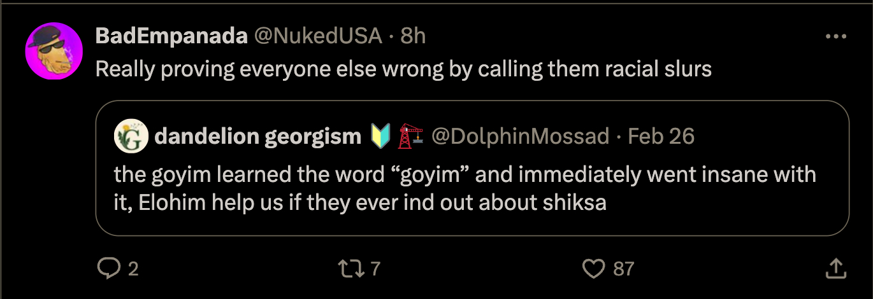The height and width of the screenshot is (299, 873).
Task: Reply to BadEmpanada's tweet
Action: click(108, 268)
